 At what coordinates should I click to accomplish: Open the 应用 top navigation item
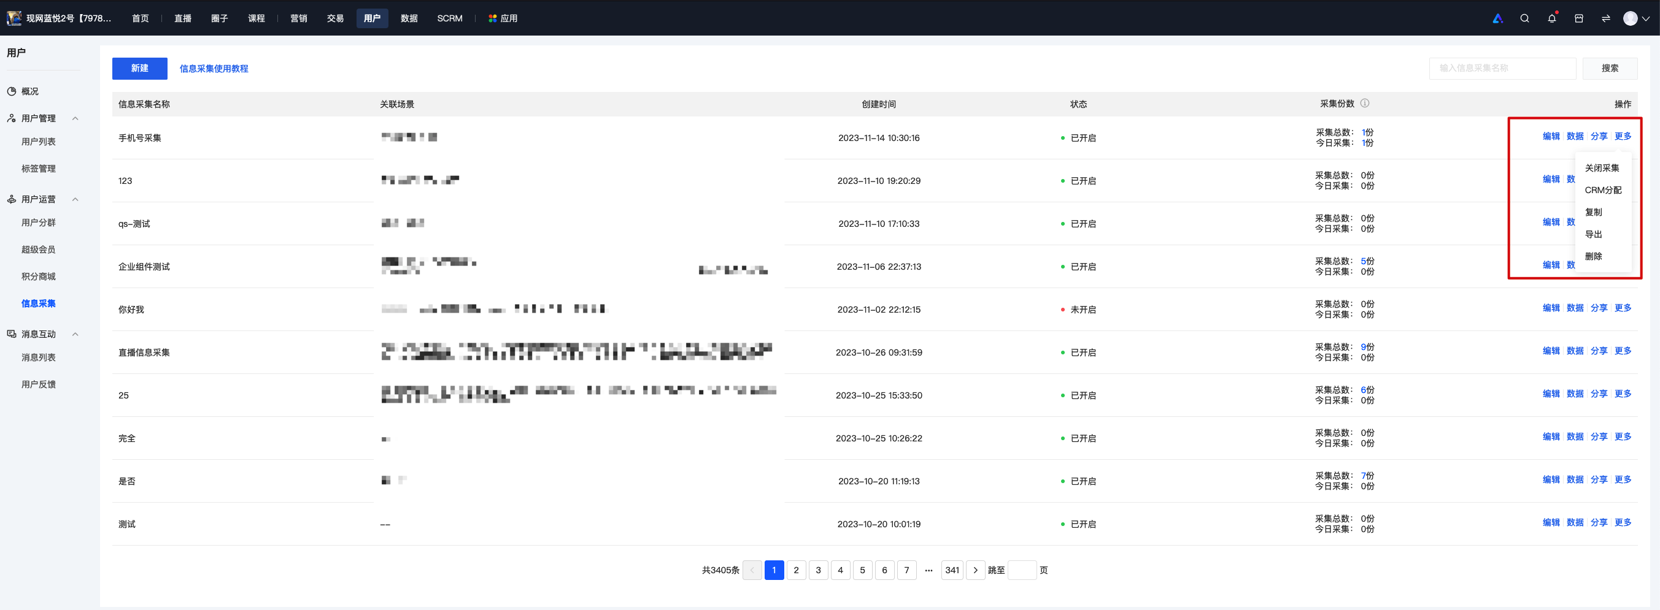pos(503,18)
